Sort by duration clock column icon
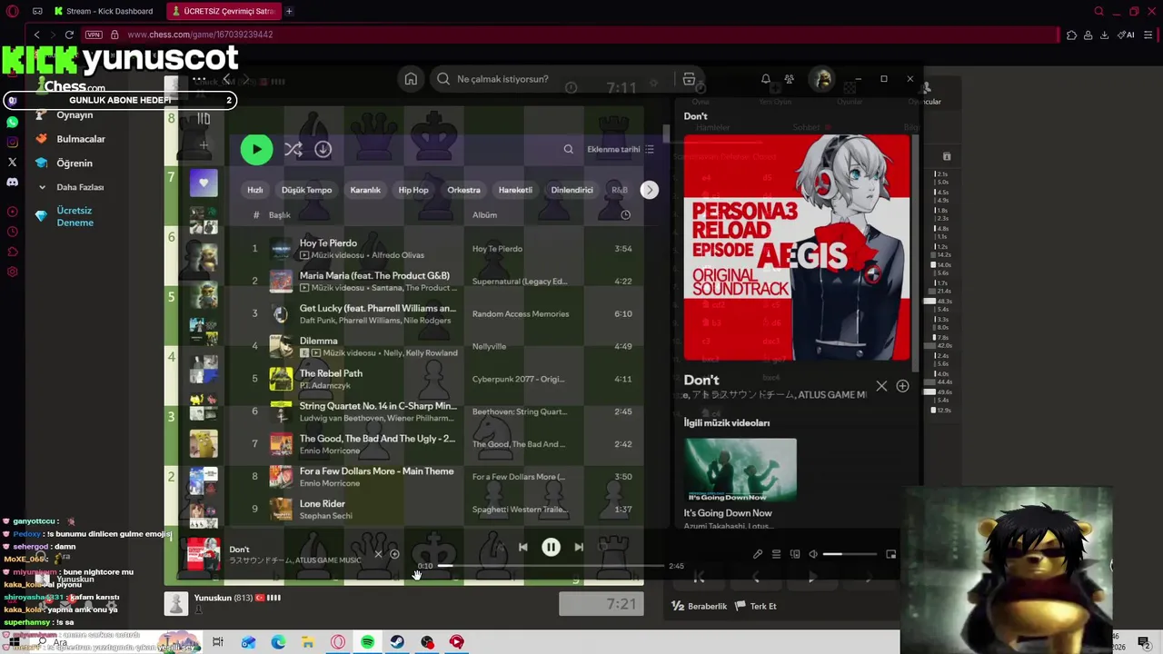The image size is (1163, 654). coord(625,215)
